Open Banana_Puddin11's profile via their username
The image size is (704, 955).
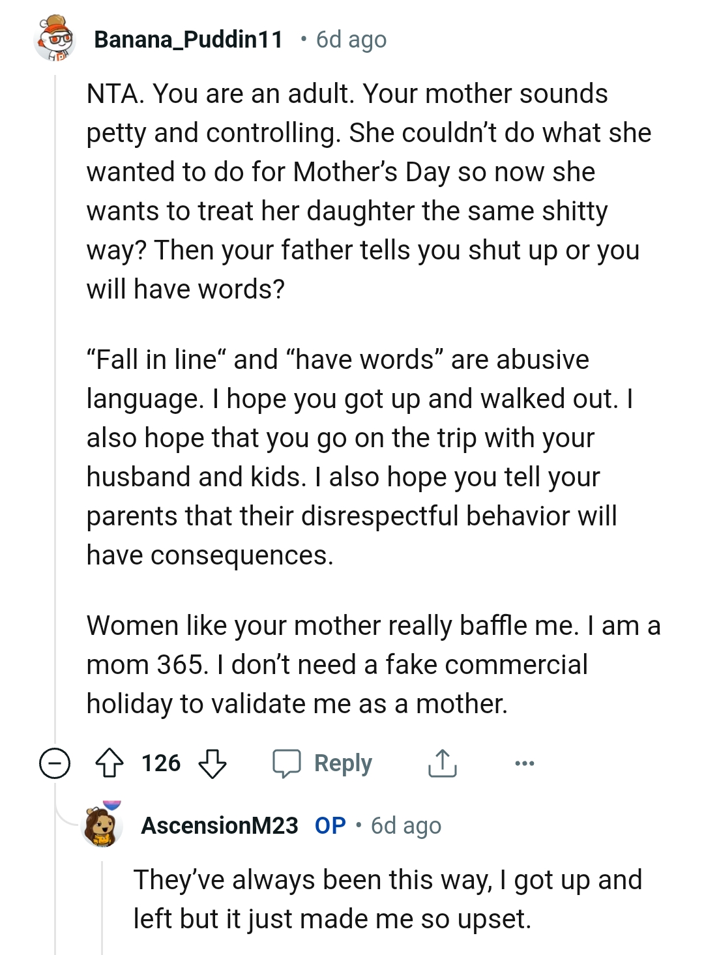[x=187, y=40]
